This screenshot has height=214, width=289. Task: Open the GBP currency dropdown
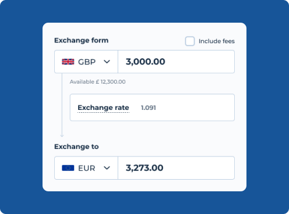(86, 62)
